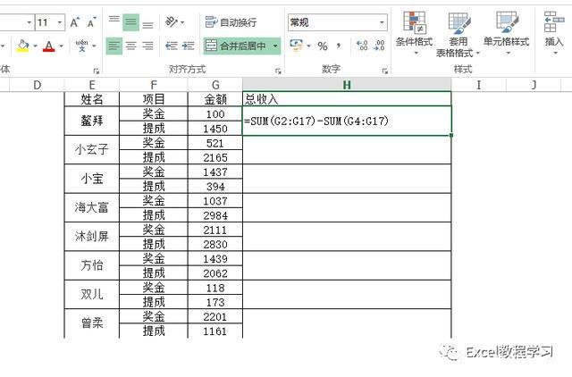572x377 pixels.
Task: Select column H header
Action: click(x=347, y=85)
